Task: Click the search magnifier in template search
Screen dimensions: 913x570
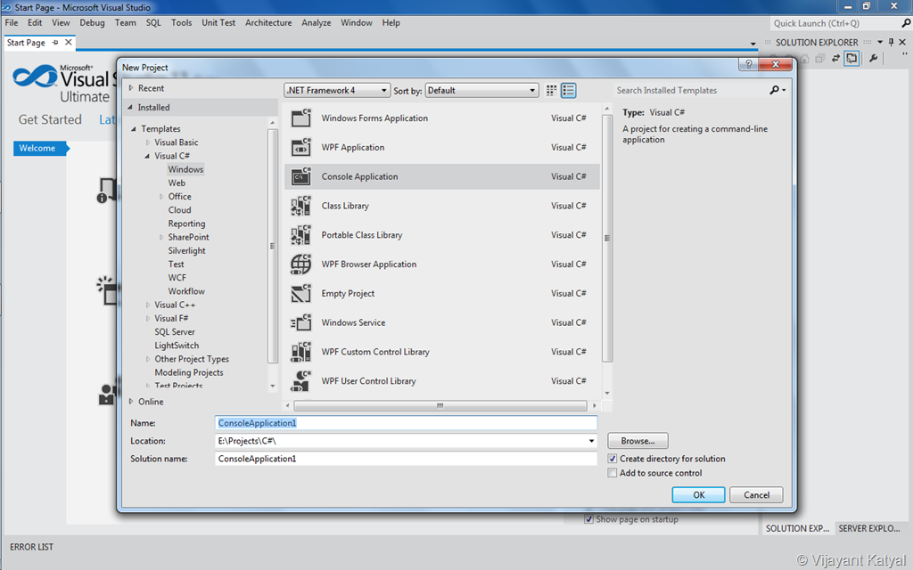Action: click(777, 90)
